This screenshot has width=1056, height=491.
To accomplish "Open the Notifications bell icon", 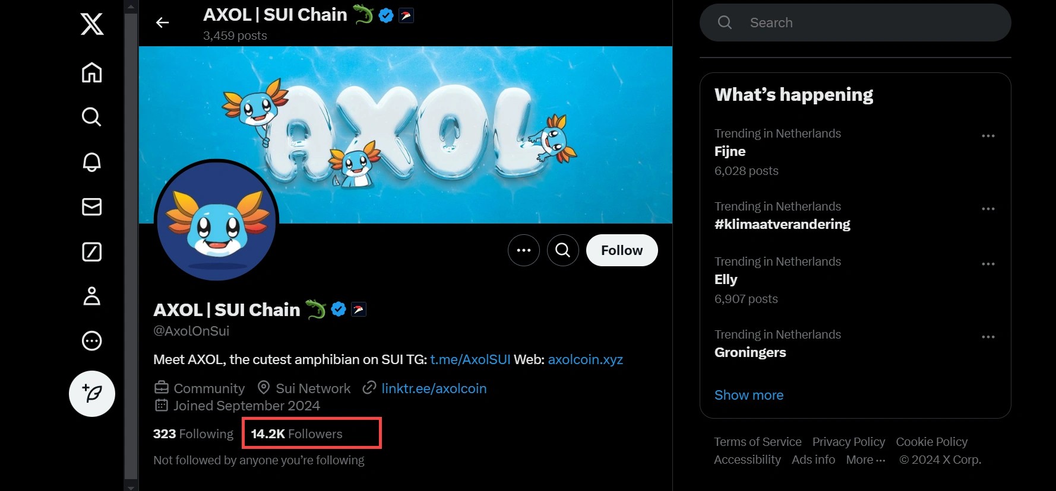I will [91, 162].
